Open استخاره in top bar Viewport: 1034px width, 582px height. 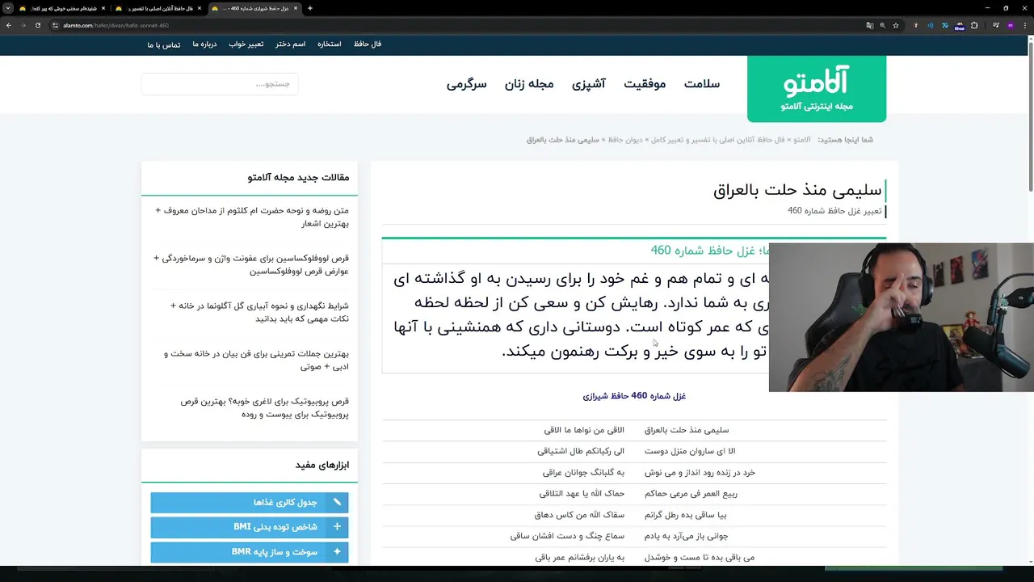[329, 44]
